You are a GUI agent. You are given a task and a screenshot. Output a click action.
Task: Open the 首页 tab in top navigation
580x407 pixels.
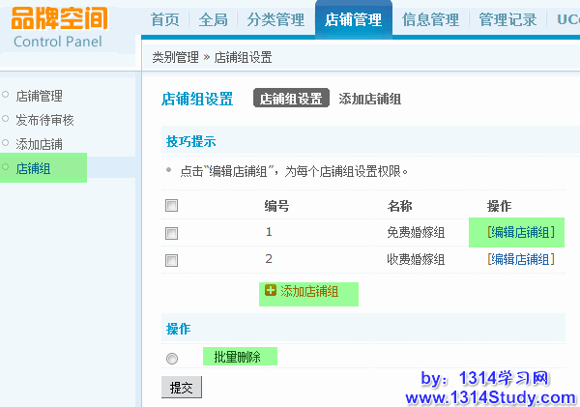tap(165, 20)
